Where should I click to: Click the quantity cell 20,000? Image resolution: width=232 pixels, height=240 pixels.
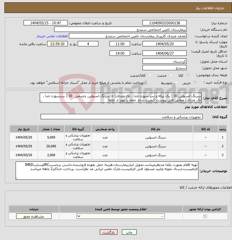pos(51,146)
